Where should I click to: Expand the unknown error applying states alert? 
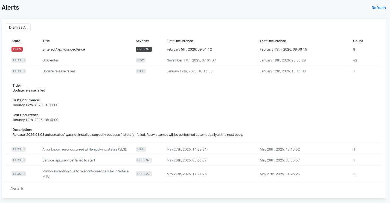pos(85,149)
